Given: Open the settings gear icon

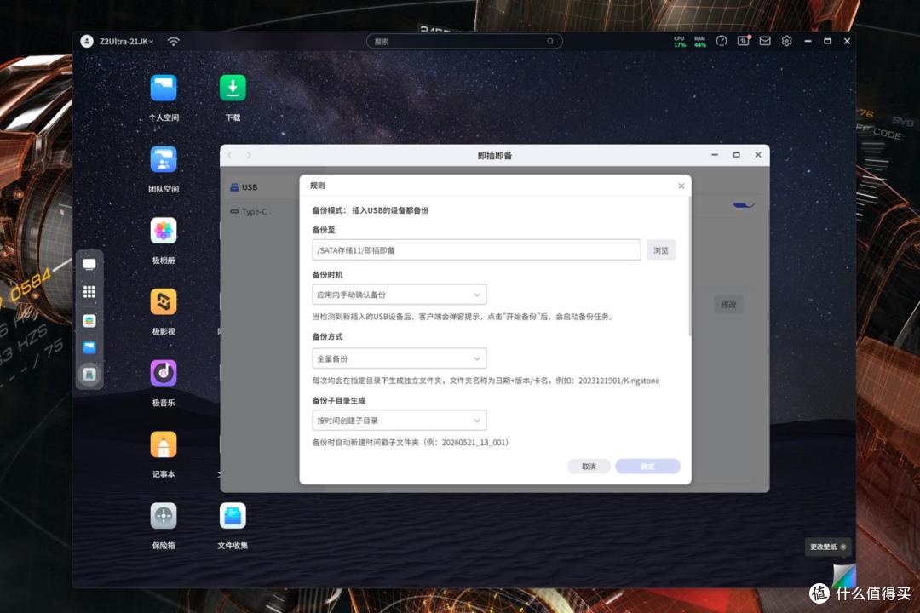Looking at the screenshot, I should pos(787,41).
